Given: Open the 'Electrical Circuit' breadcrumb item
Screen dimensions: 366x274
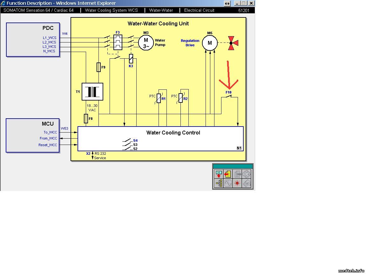Looking at the screenshot, I should pyautogui.click(x=199, y=10).
